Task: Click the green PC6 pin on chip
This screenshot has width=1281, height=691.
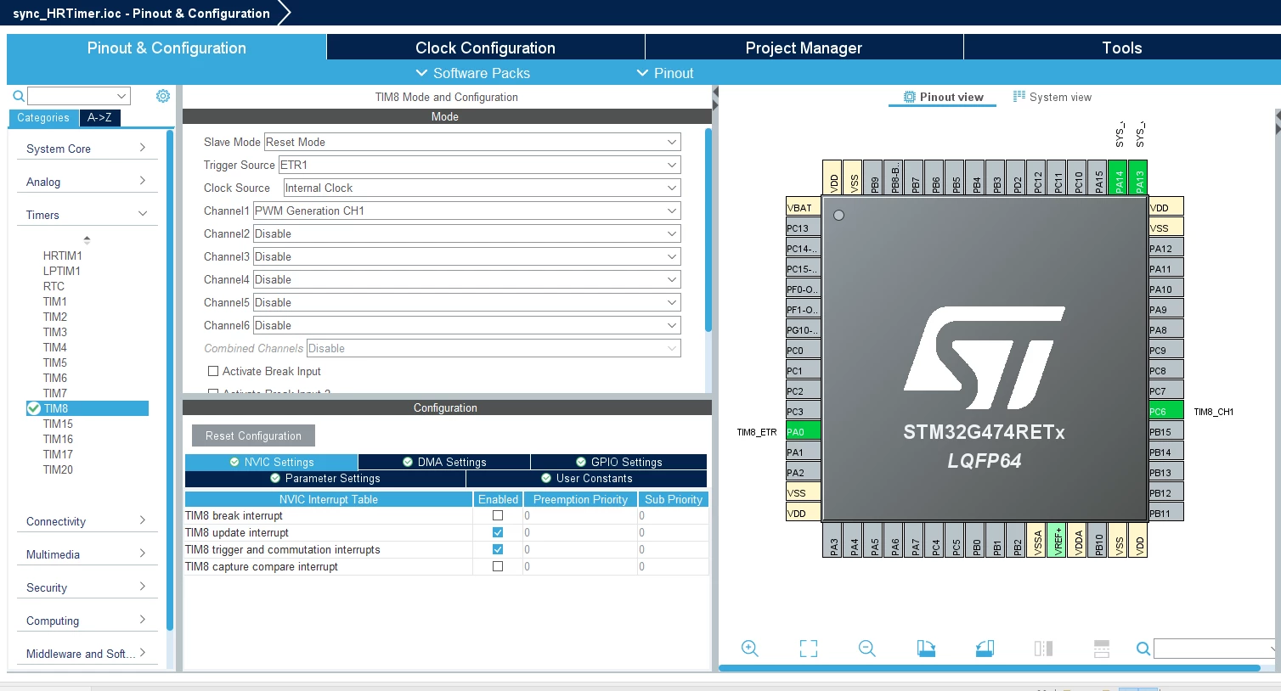Action: (1165, 411)
